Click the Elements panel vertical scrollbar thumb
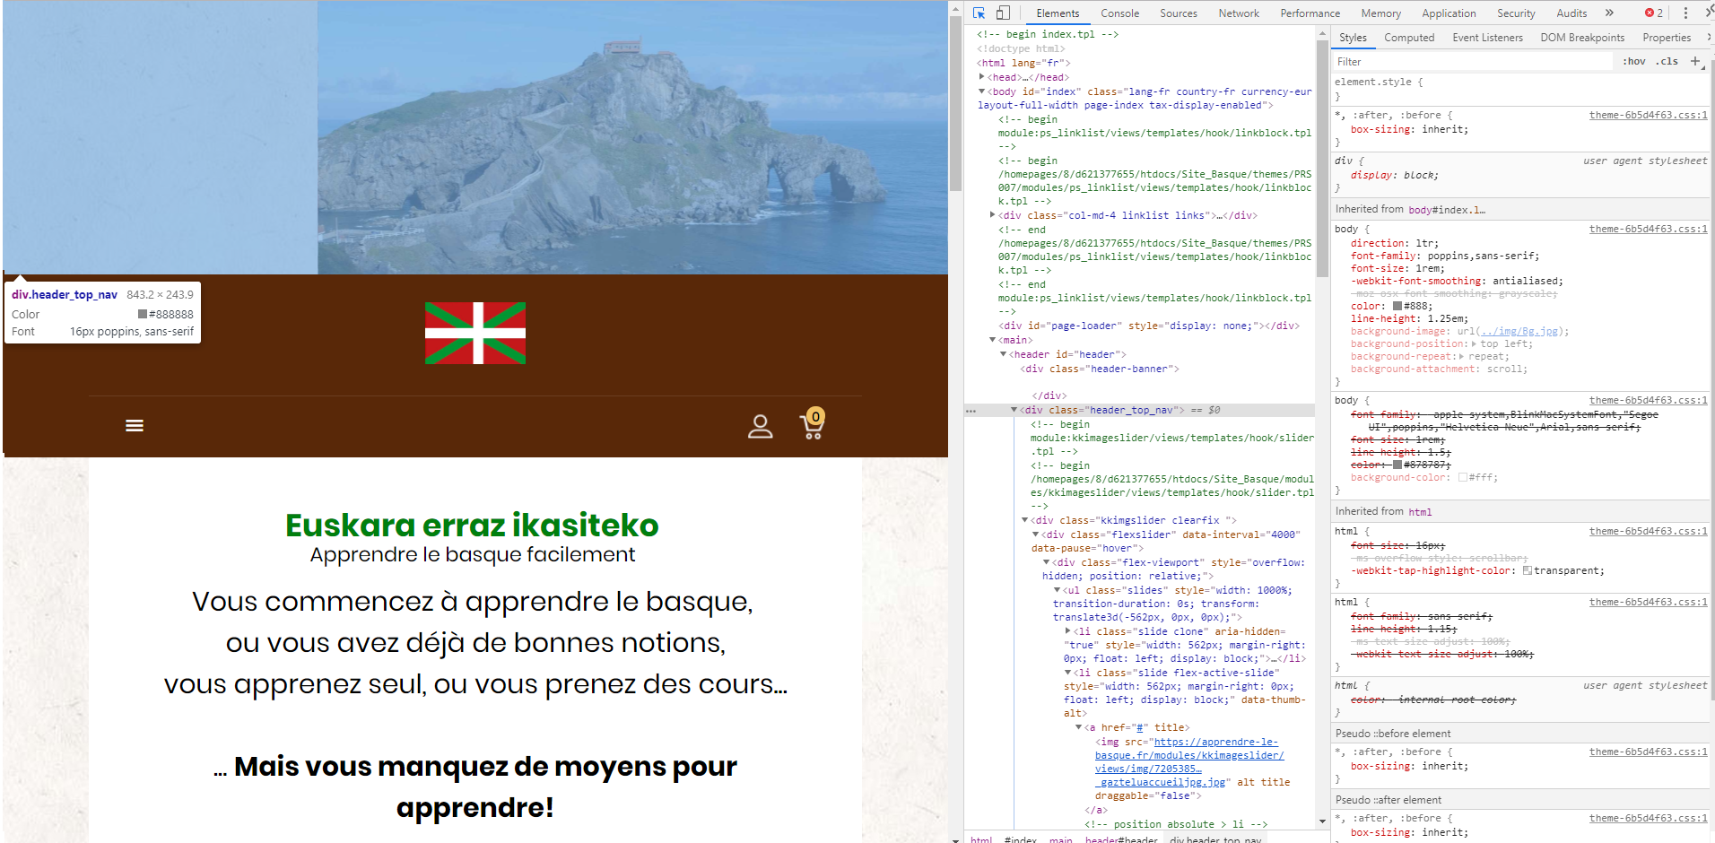 pyautogui.click(x=1322, y=160)
